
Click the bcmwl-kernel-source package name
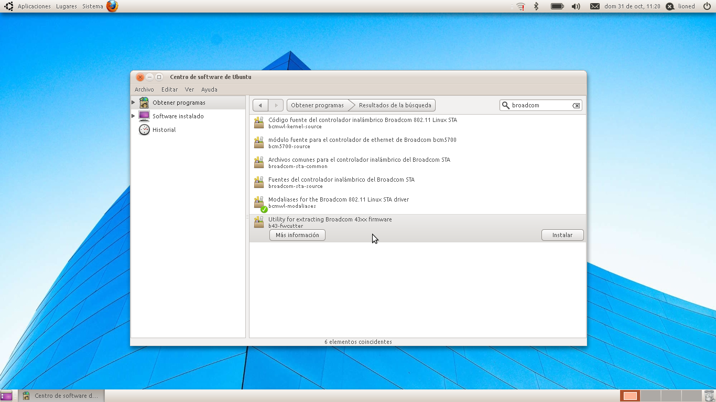point(295,127)
